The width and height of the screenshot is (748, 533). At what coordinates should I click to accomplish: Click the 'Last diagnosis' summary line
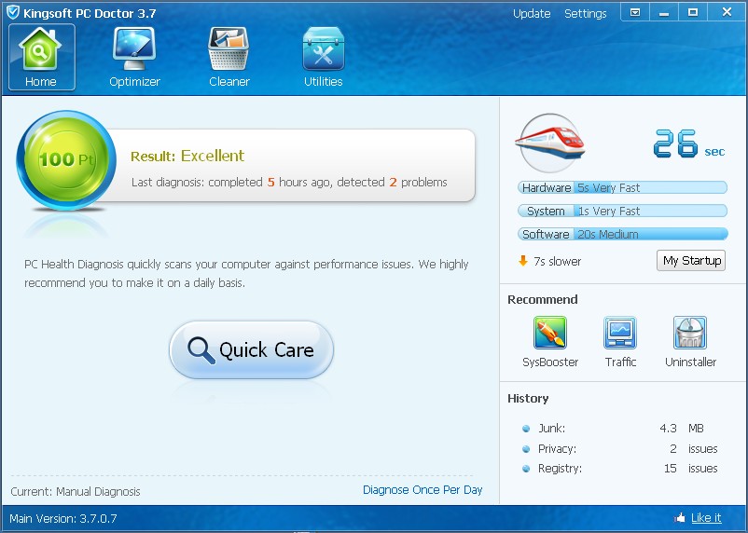pyautogui.click(x=289, y=182)
